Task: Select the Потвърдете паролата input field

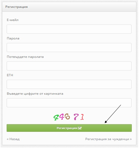Action: tap(69, 66)
